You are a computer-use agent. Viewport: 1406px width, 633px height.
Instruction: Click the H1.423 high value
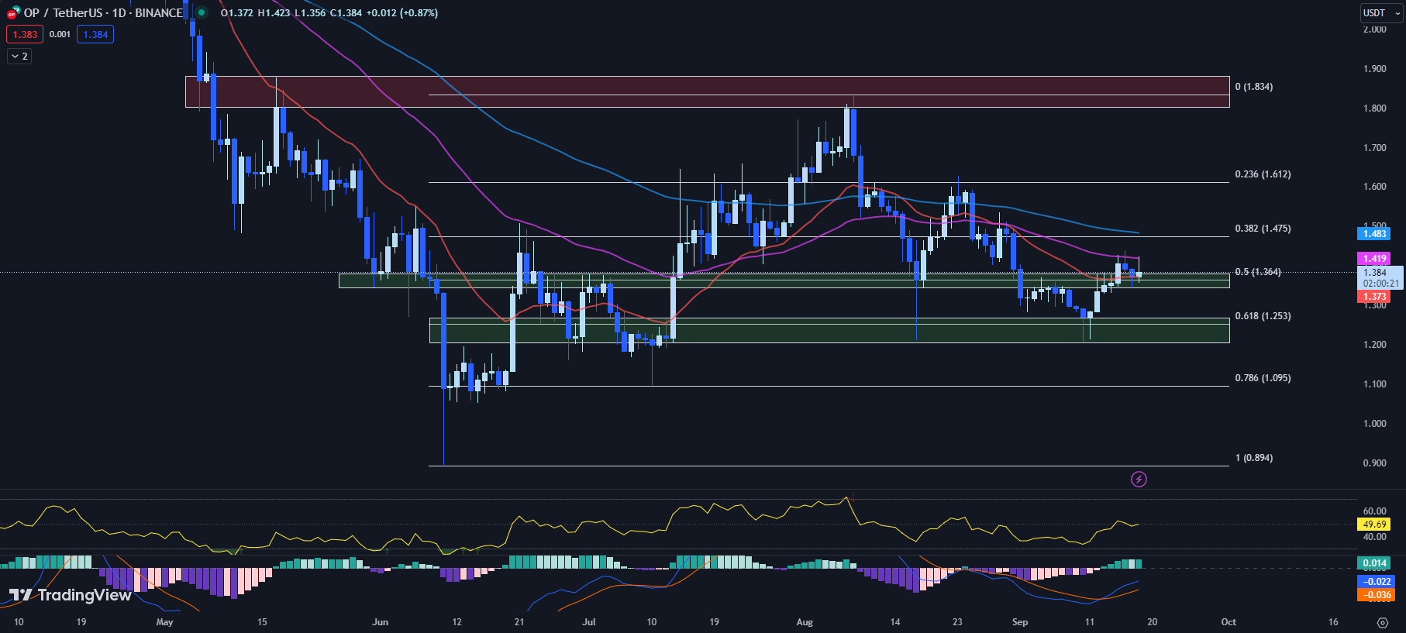[x=274, y=13]
